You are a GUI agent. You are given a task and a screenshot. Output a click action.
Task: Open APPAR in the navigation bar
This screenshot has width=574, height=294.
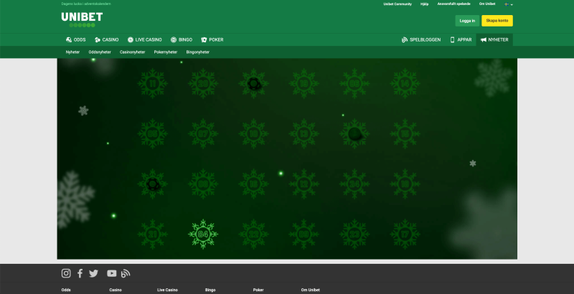(461, 39)
